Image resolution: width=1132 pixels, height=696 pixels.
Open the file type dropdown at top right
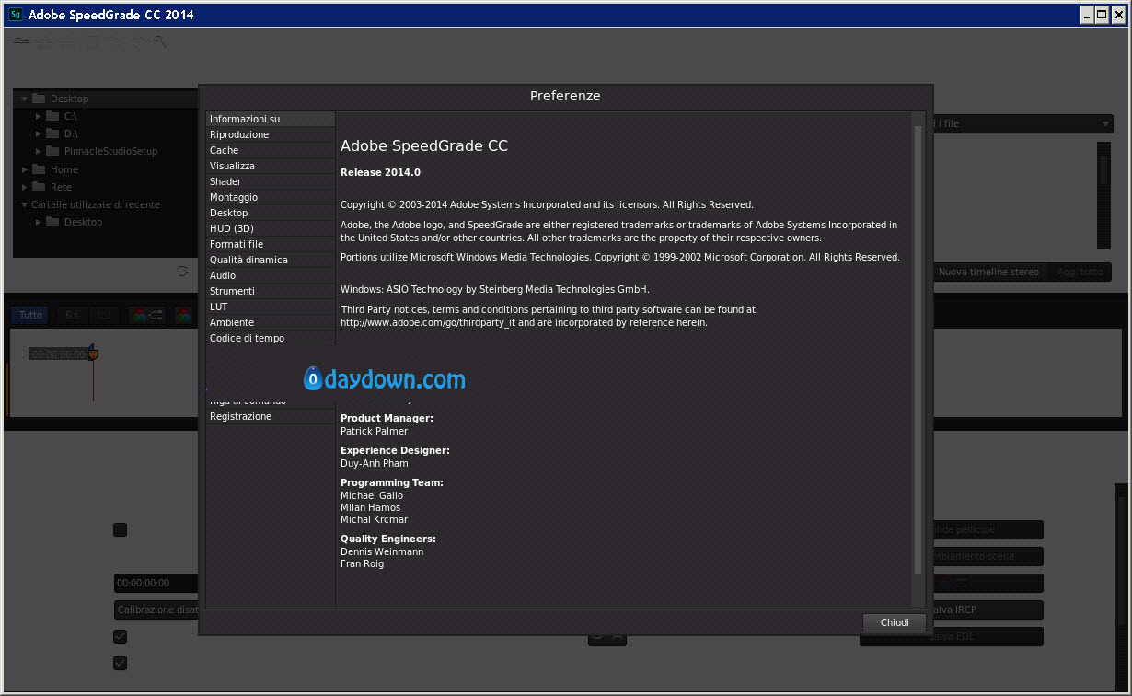(1023, 123)
